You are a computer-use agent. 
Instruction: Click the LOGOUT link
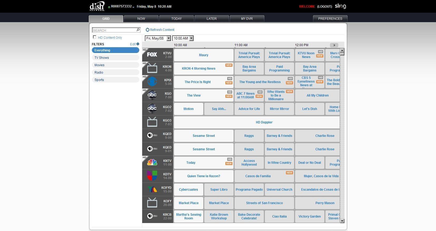(325, 7)
